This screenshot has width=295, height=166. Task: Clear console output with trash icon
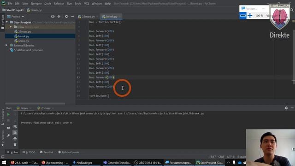pos(15,144)
